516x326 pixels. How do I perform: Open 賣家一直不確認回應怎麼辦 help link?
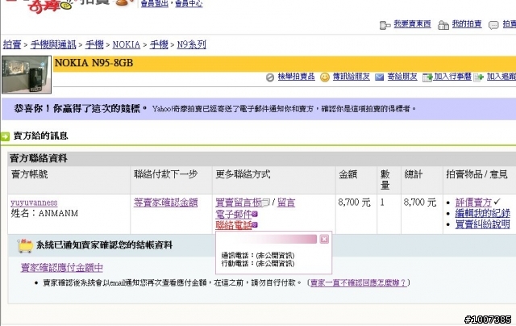[x=358, y=282]
